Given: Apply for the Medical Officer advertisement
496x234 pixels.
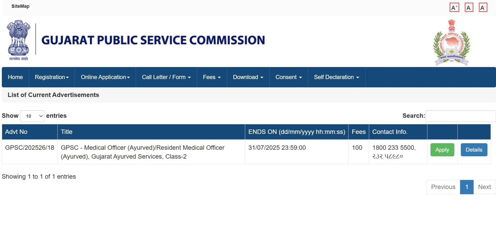Looking at the screenshot, I should 442,150.
